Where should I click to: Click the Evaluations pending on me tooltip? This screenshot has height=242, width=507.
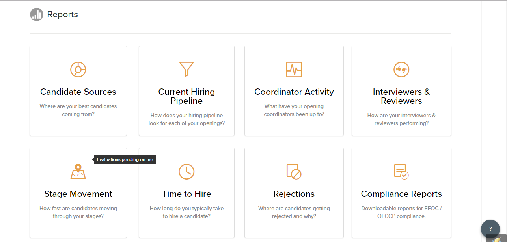[x=125, y=159]
